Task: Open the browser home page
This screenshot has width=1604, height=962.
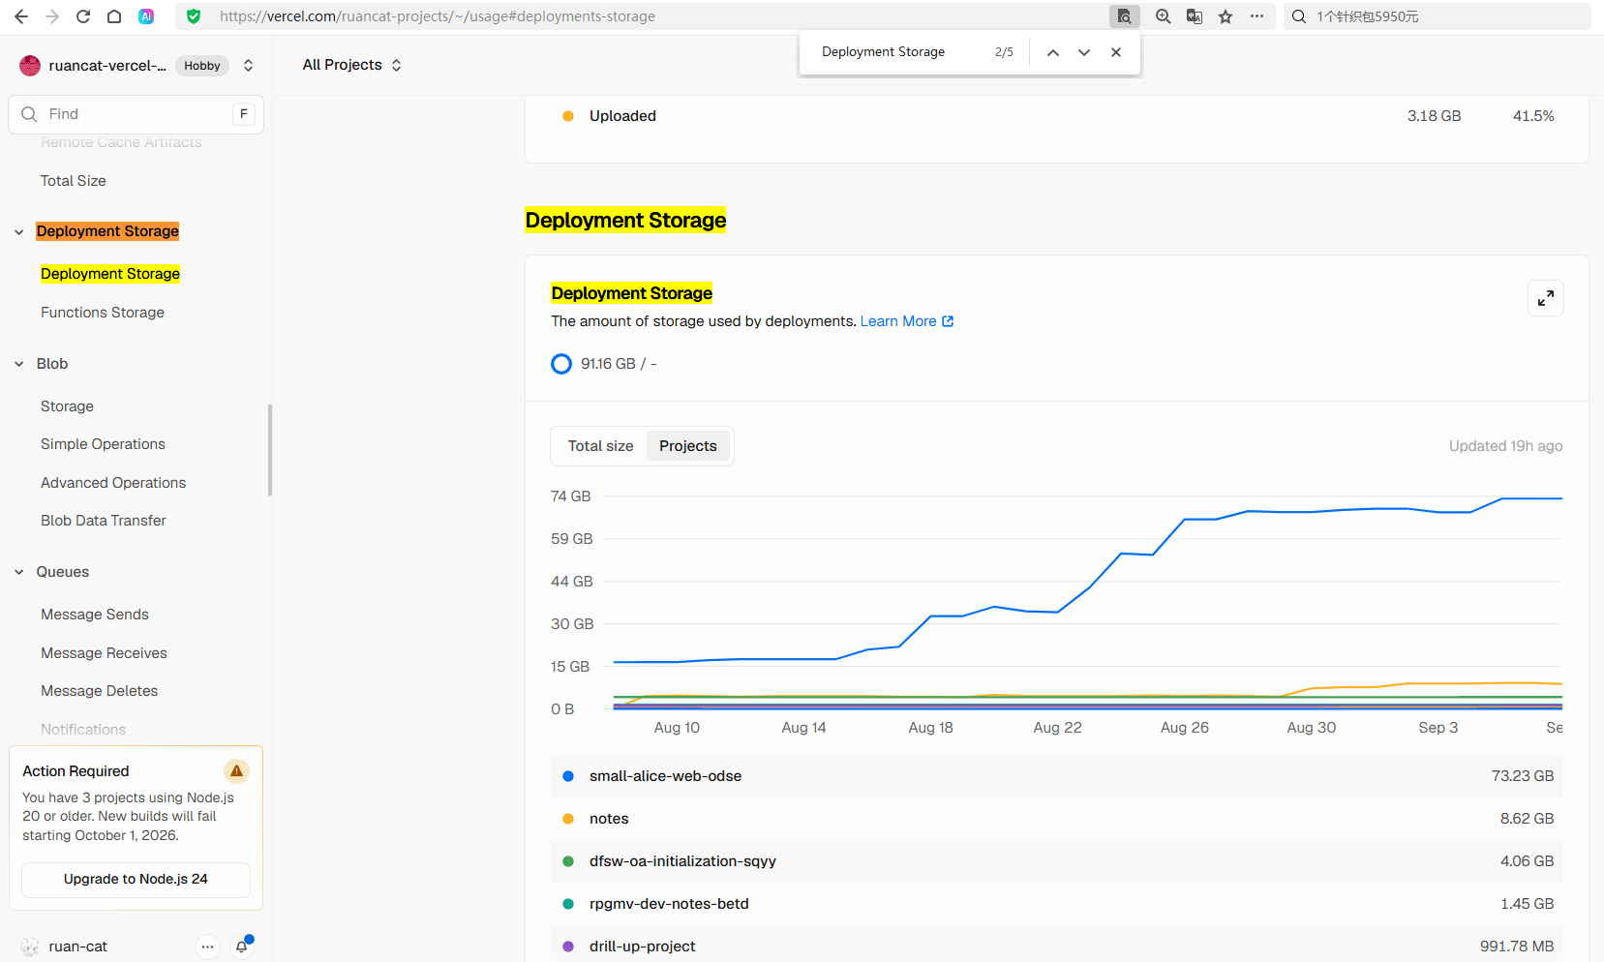Action: pyautogui.click(x=114, y=16)
